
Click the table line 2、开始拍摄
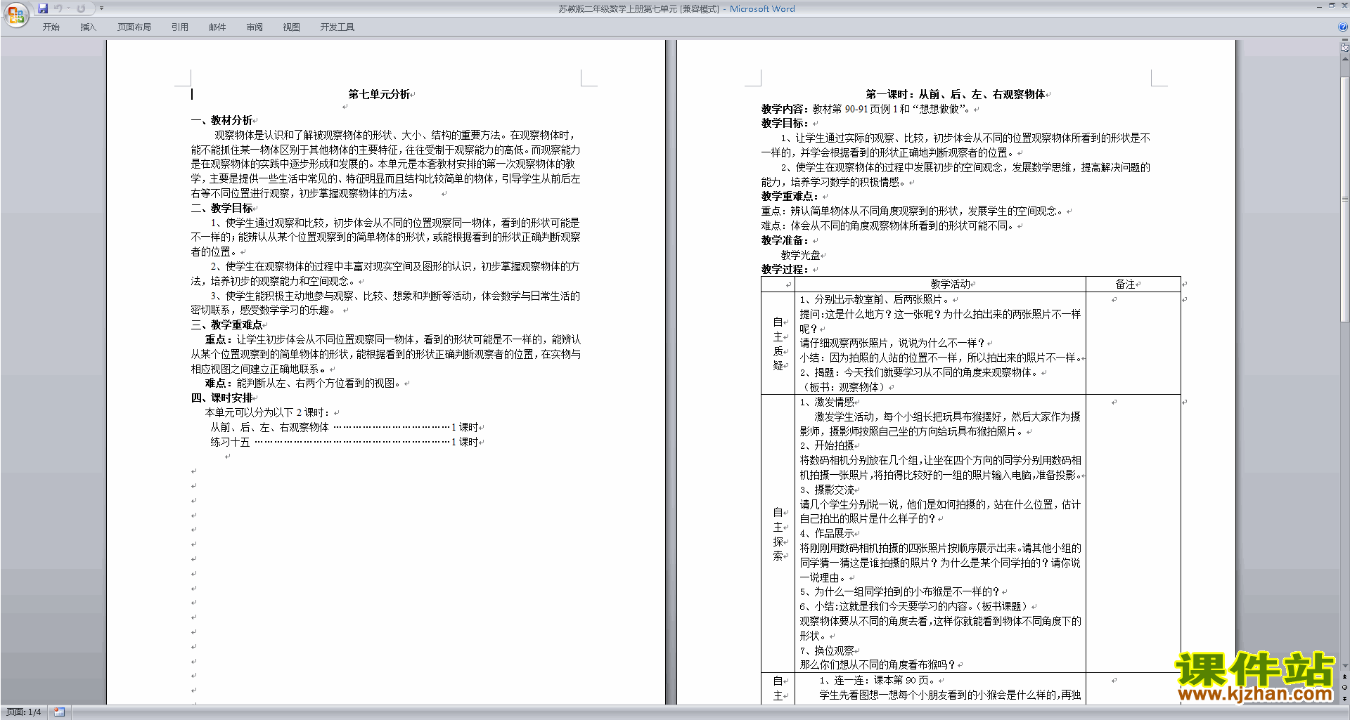[x=827, y=445]
